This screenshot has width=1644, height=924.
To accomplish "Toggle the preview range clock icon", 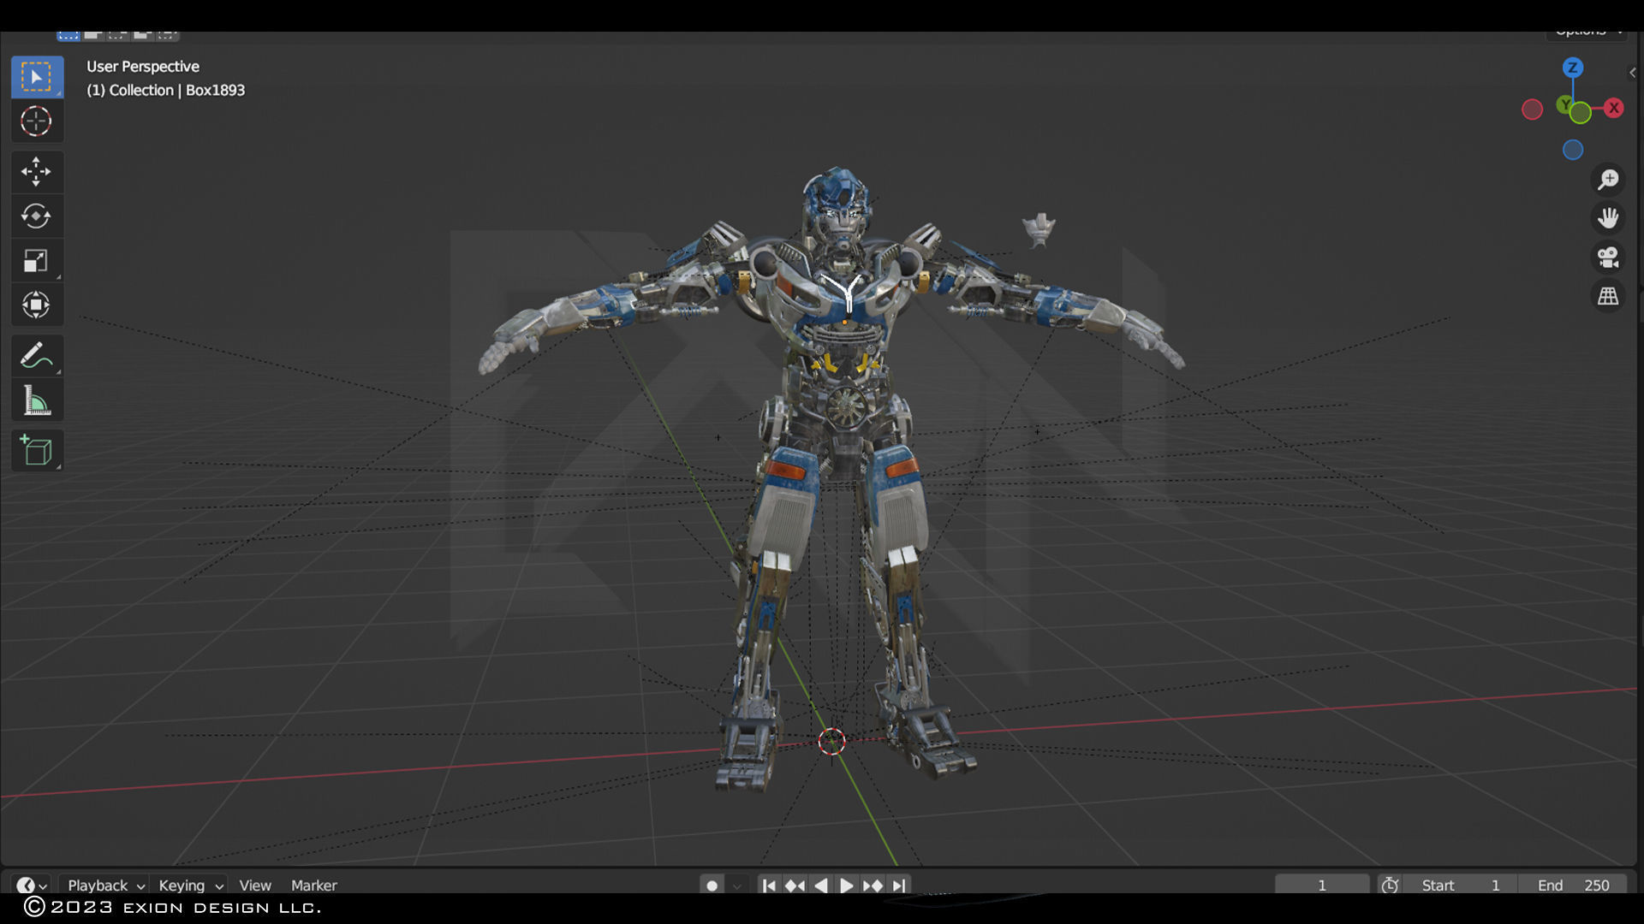I will pos(1390,885).
